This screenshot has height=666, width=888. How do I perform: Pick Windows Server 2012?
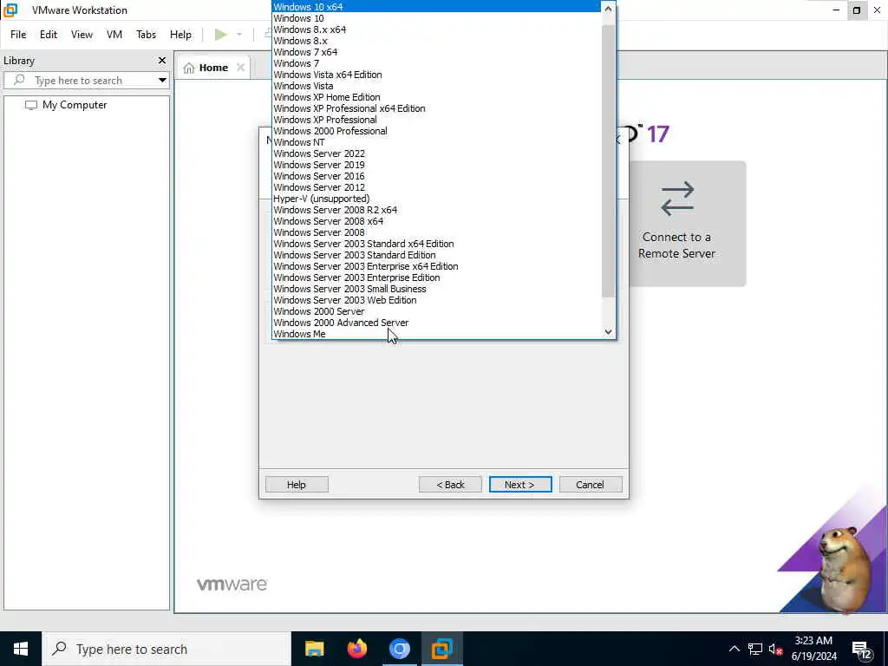point(436,187)
